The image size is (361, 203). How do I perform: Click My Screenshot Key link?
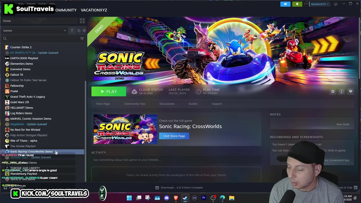coord(337,160)
